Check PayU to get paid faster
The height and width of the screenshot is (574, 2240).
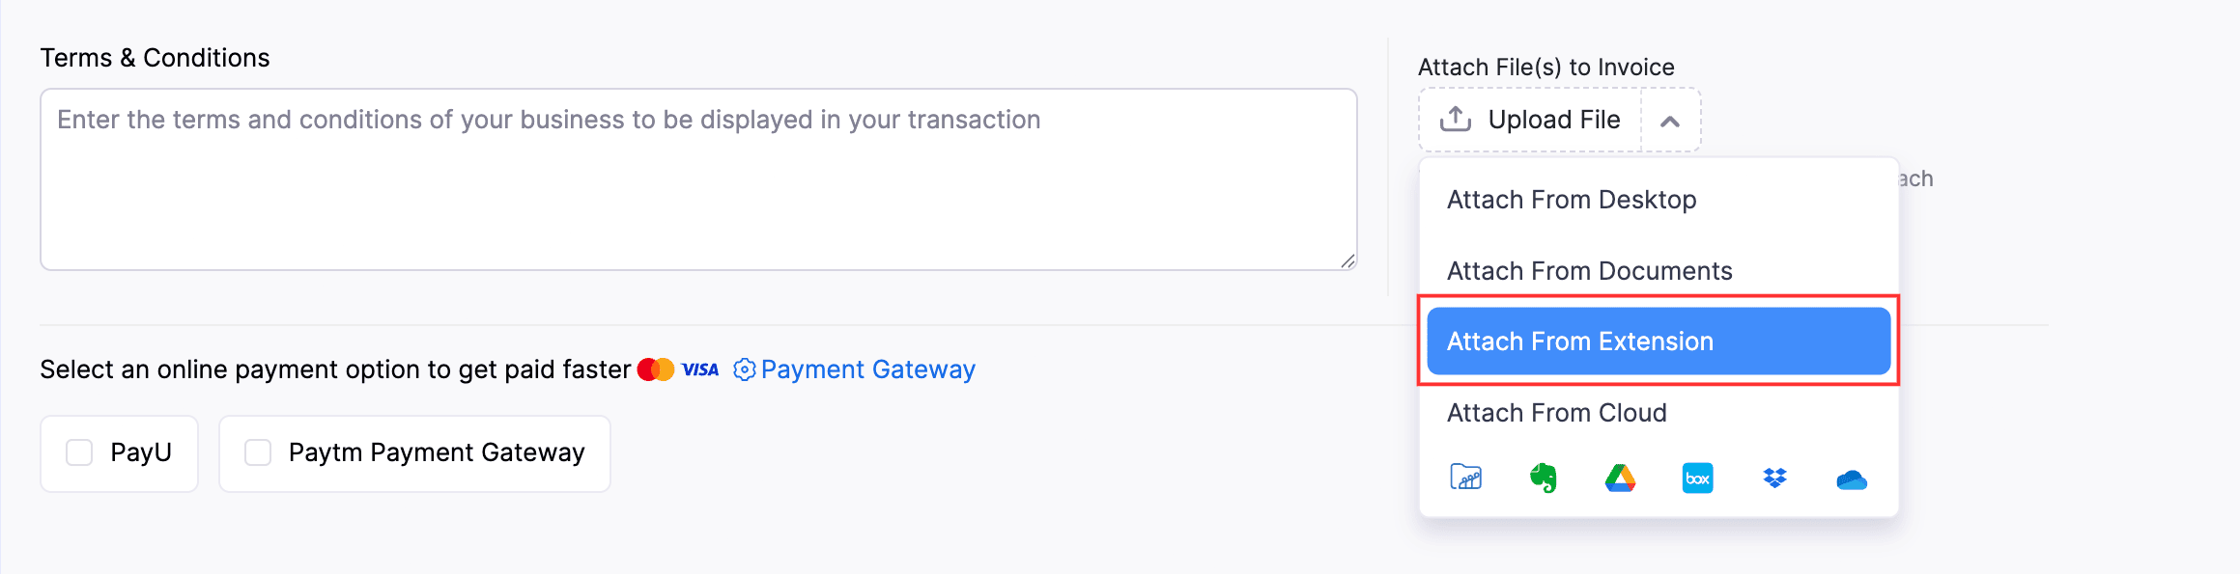(x=78, y=452)
